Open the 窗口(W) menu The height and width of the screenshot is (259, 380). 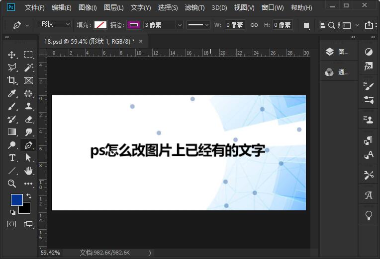273,8
